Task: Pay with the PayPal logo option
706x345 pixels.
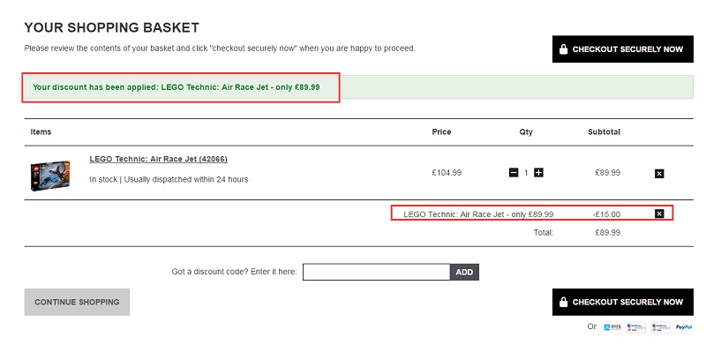Action: (684, 327)
